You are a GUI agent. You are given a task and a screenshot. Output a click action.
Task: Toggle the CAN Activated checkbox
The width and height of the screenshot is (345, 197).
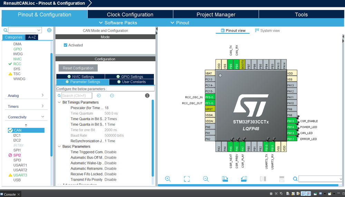pos(65,45)
